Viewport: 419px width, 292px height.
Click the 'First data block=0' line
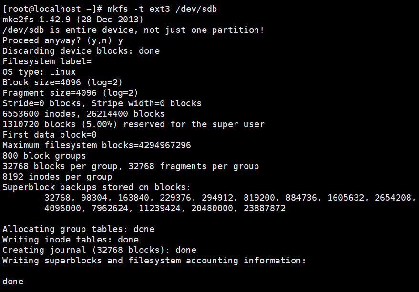(50, 135)
